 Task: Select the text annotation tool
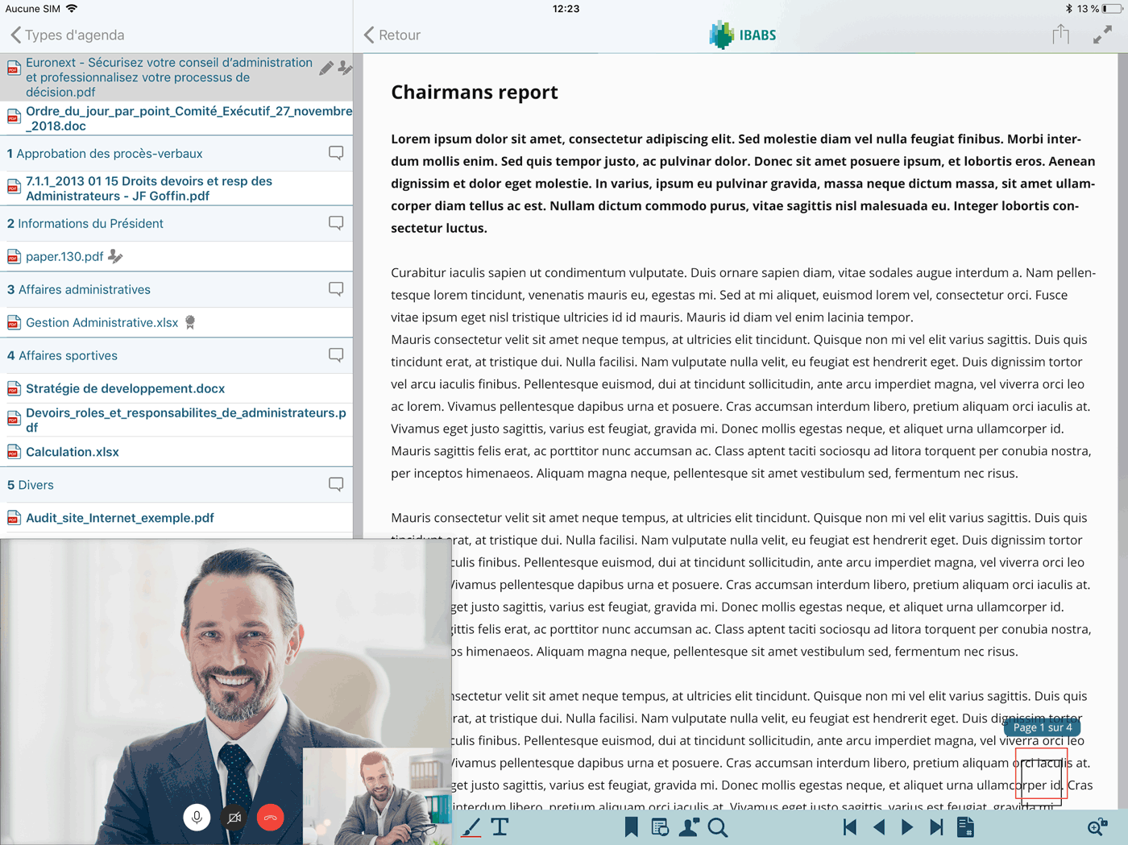(x=500, y=827)
